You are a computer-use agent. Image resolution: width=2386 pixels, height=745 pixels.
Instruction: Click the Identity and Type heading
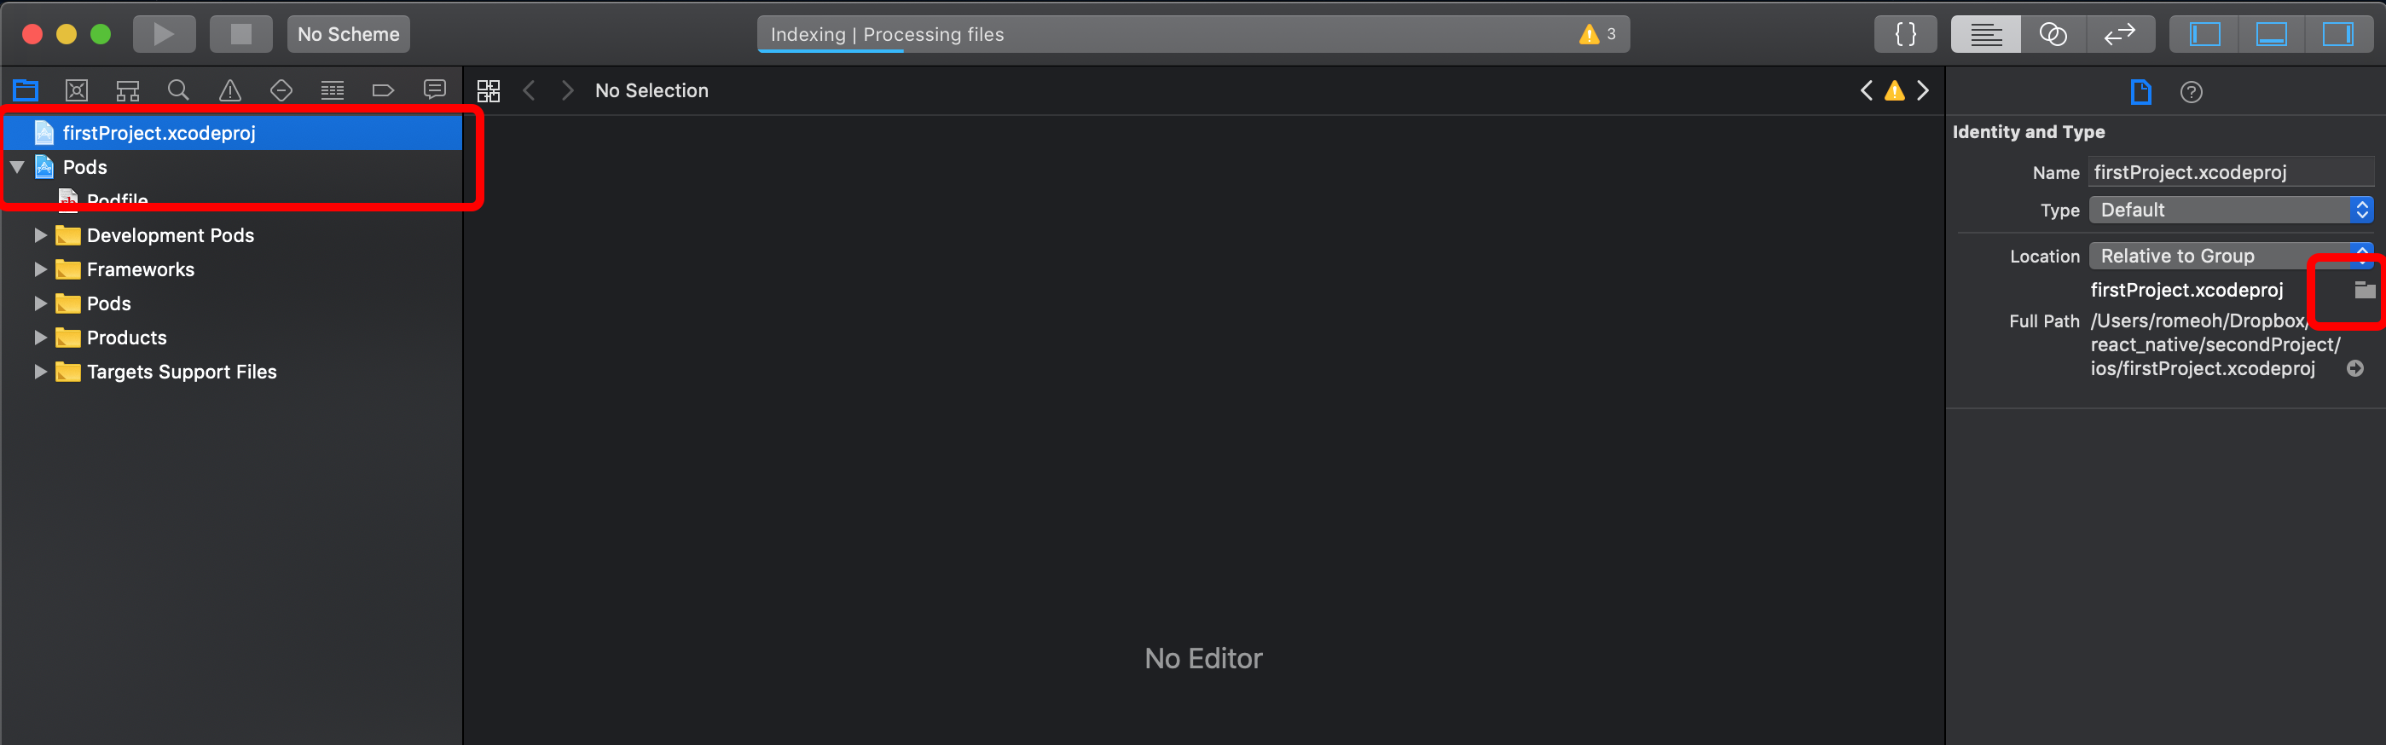[x=2029, y=131]
